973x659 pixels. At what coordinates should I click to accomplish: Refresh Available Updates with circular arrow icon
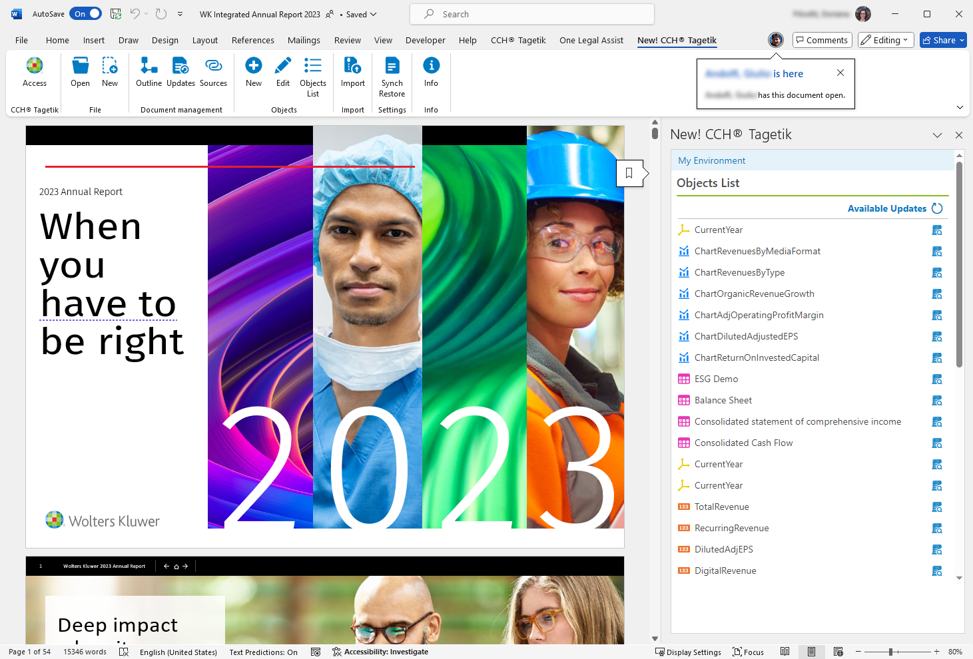click(937, 208)
